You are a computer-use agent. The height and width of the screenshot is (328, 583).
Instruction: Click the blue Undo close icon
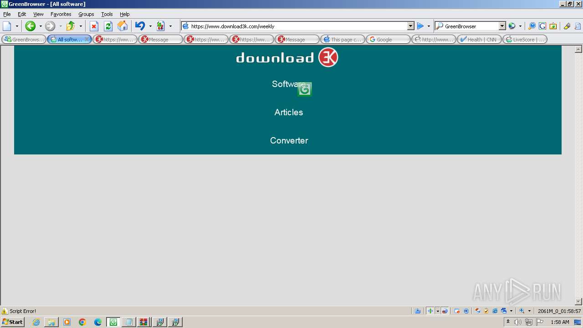pos(140,26)
